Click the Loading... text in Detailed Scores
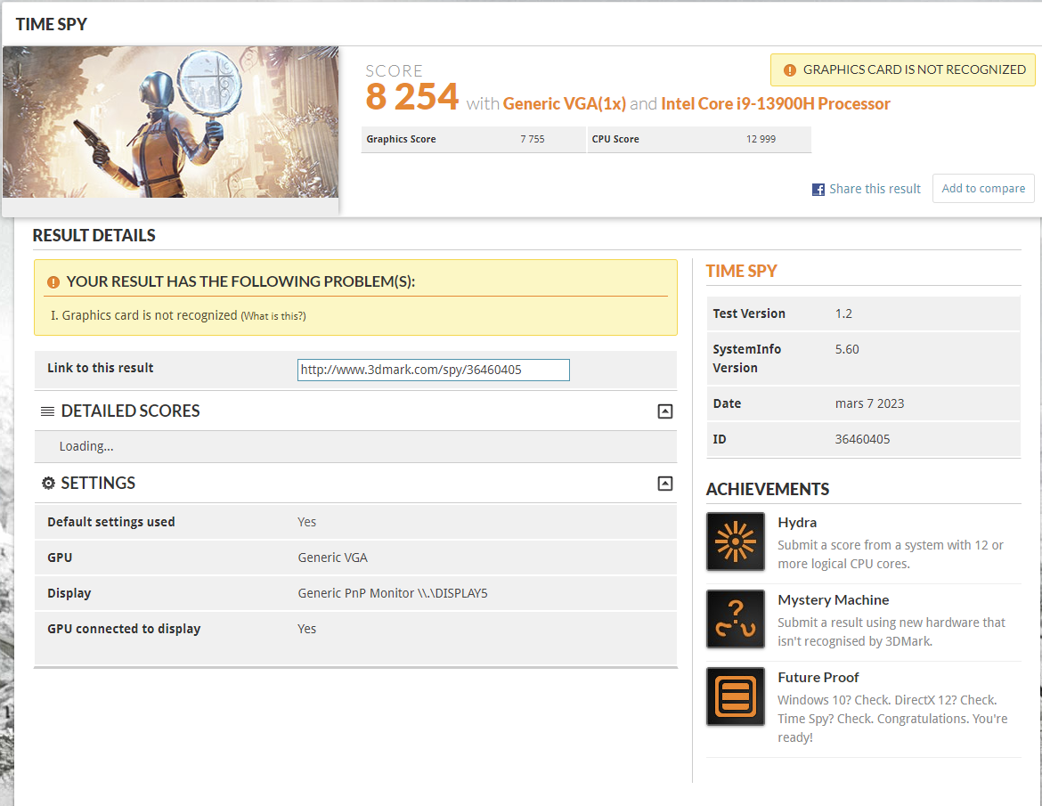 pyautogui.click(x=86, y=446)
